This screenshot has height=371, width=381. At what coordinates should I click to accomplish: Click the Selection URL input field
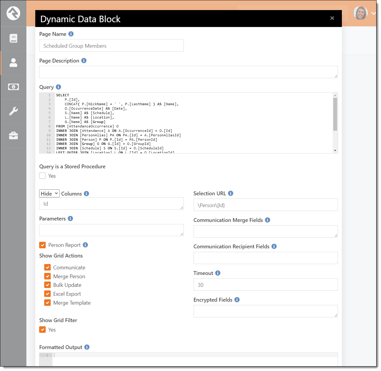pos(266,205)
